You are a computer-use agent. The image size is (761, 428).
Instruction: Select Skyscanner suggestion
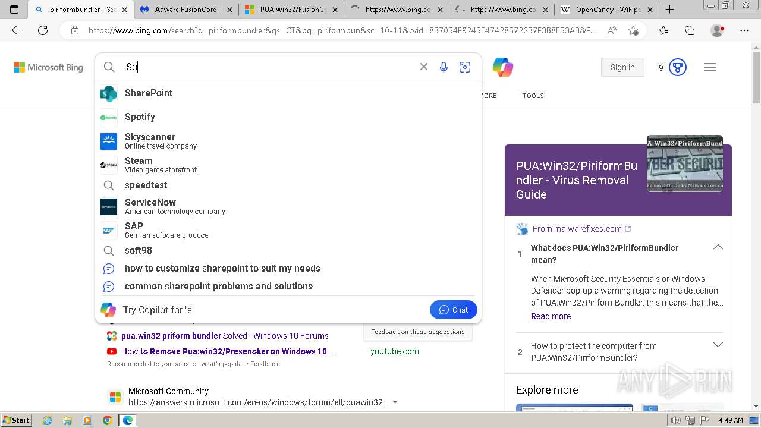(288, 141)
